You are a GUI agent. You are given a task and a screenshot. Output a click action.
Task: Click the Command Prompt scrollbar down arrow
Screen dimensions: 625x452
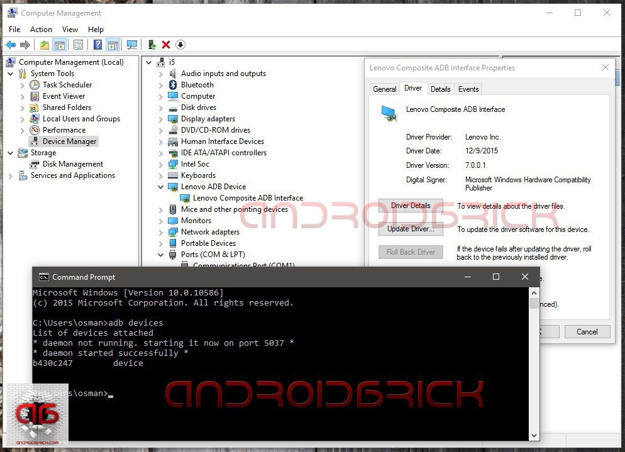[x=534, y=435]
